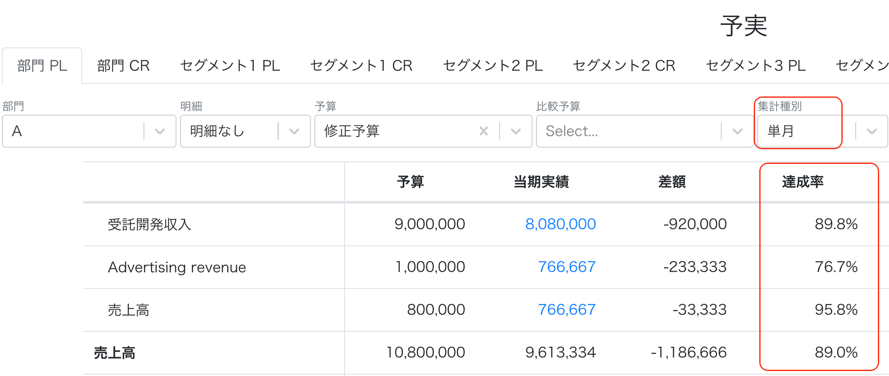The height and width of the screenshot is (376, 889).
Task: Click the 部門 PL tab
Action: (42, 66)
